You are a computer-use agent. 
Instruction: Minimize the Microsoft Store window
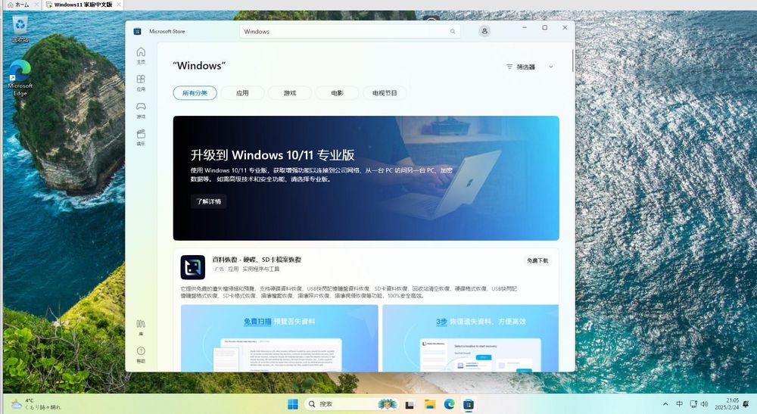pos(525,28)
